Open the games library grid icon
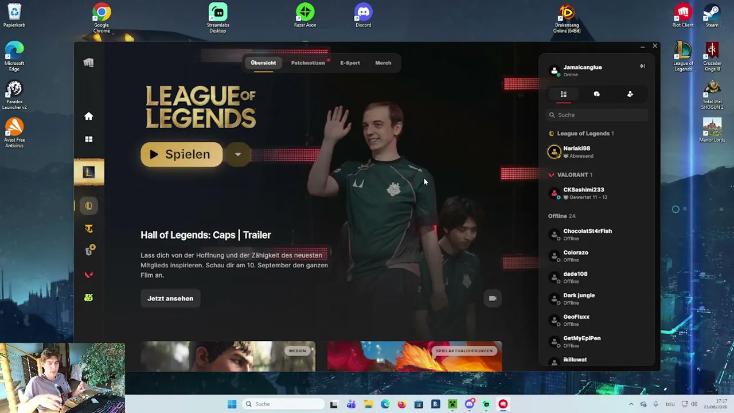The height and width of the screenshot is (413, 734). [x=88, y=139]
